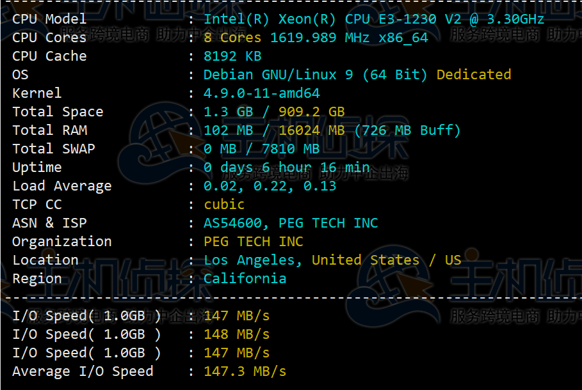Click the 148 MB/s I/O speed result
This screenshot has width=582, height=390.
236,334
